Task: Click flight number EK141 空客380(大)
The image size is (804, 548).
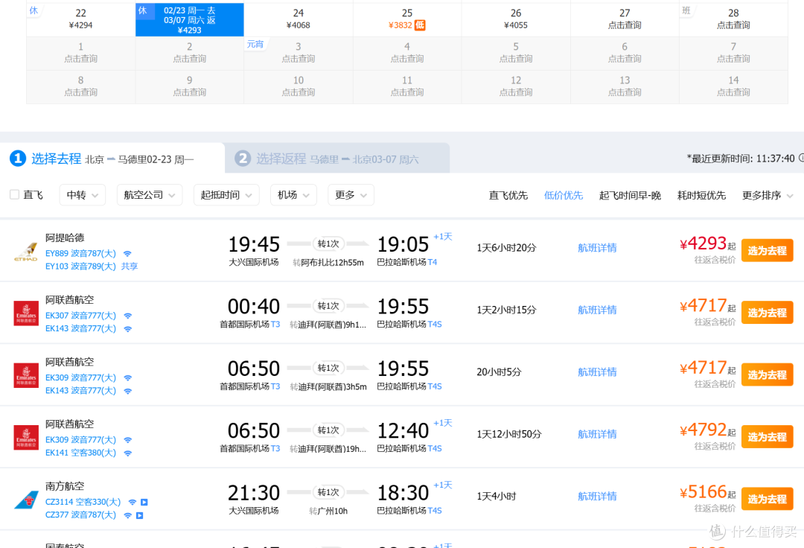Action: click(80, 453)
